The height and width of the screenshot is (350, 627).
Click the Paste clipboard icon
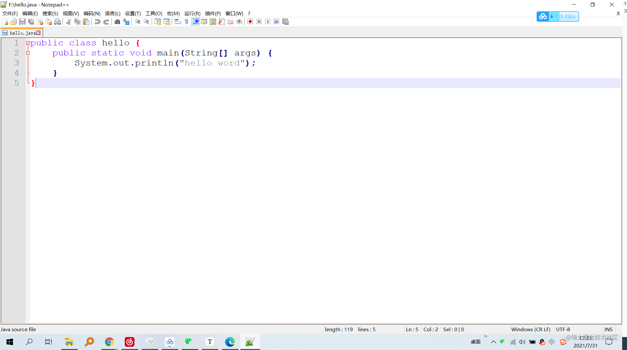point(86,22)
